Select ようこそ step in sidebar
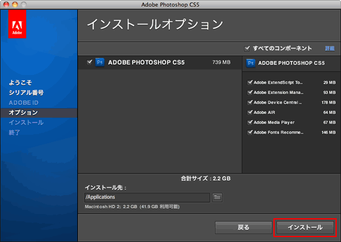Image resolution: width=341 pixels, height=242 pixels. (x=21, y=82)
